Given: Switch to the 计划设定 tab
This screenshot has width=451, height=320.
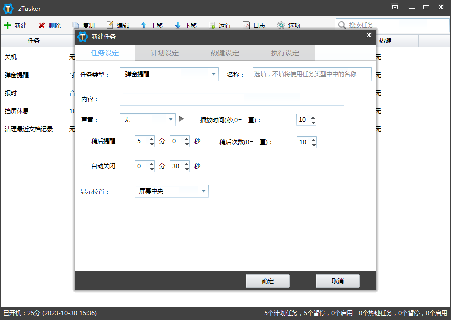Looking at the screenshot, I should tap(165, 53).
